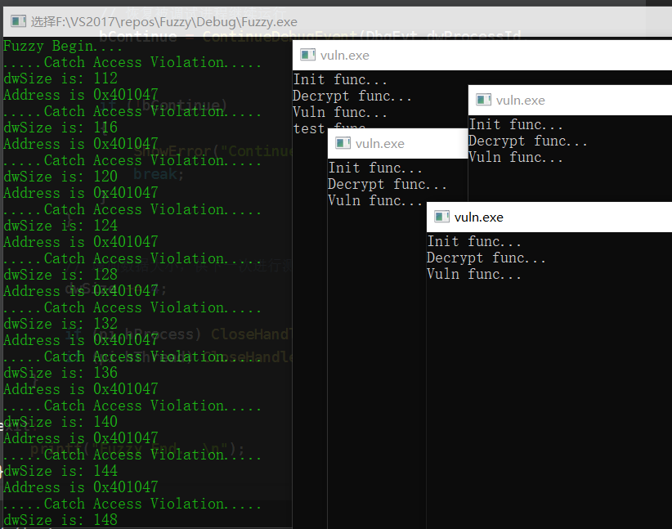Click the 'dwSize is: 148' line
The image size is (672, 529).
click(x=60, y=520)
